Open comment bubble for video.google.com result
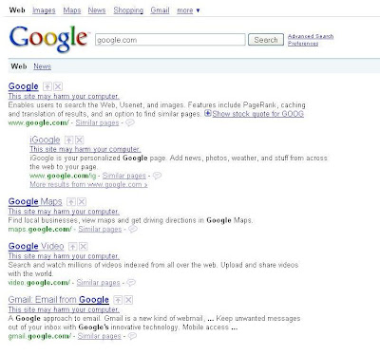Image resolution: width=380 pixels, height=355 pixels. (131, 282)
